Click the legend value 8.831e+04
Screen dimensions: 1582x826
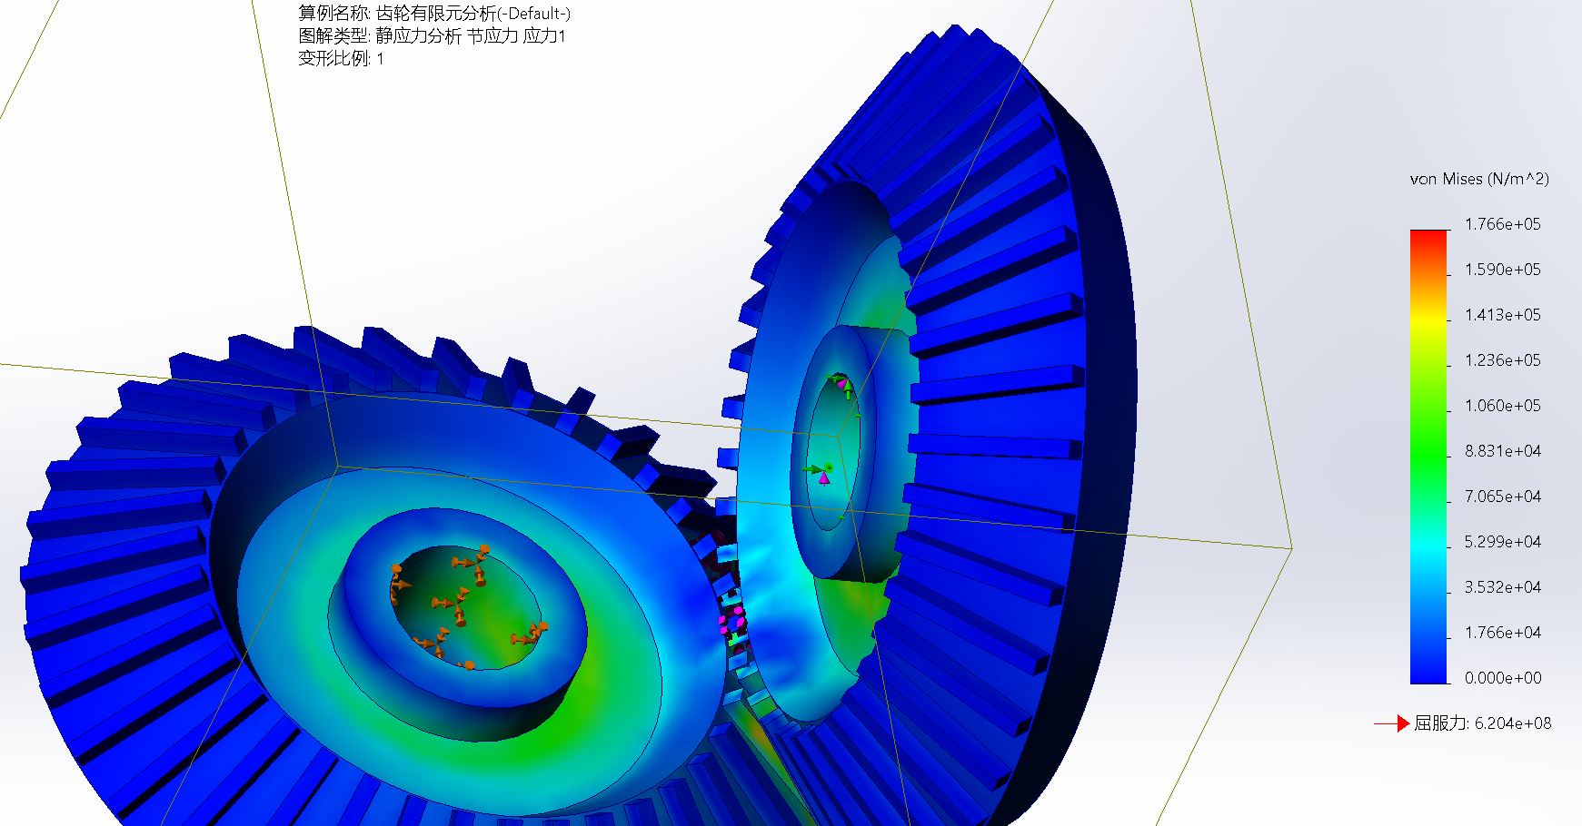pos(1503,451)
